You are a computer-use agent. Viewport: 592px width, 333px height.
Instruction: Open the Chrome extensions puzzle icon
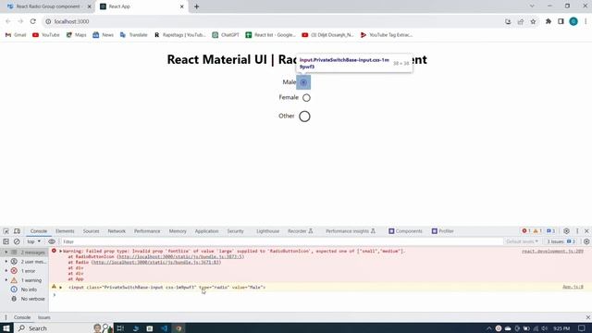pyautogui.click(x=549, y=21)
